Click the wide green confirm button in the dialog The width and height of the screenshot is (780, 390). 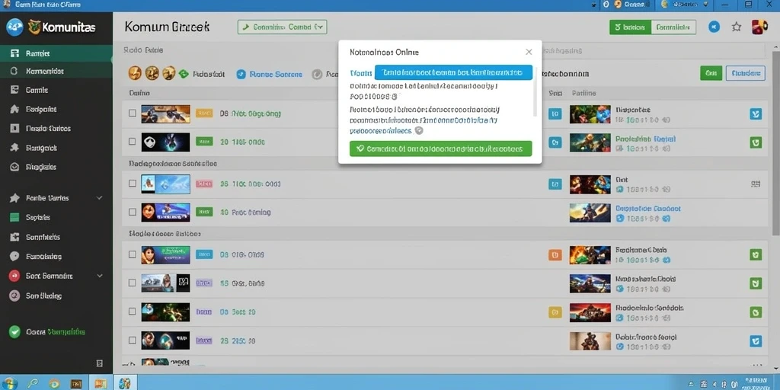[x=441, y=149]
